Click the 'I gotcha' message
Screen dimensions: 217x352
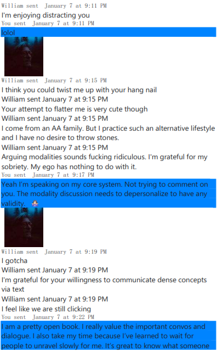click(14, 261)
